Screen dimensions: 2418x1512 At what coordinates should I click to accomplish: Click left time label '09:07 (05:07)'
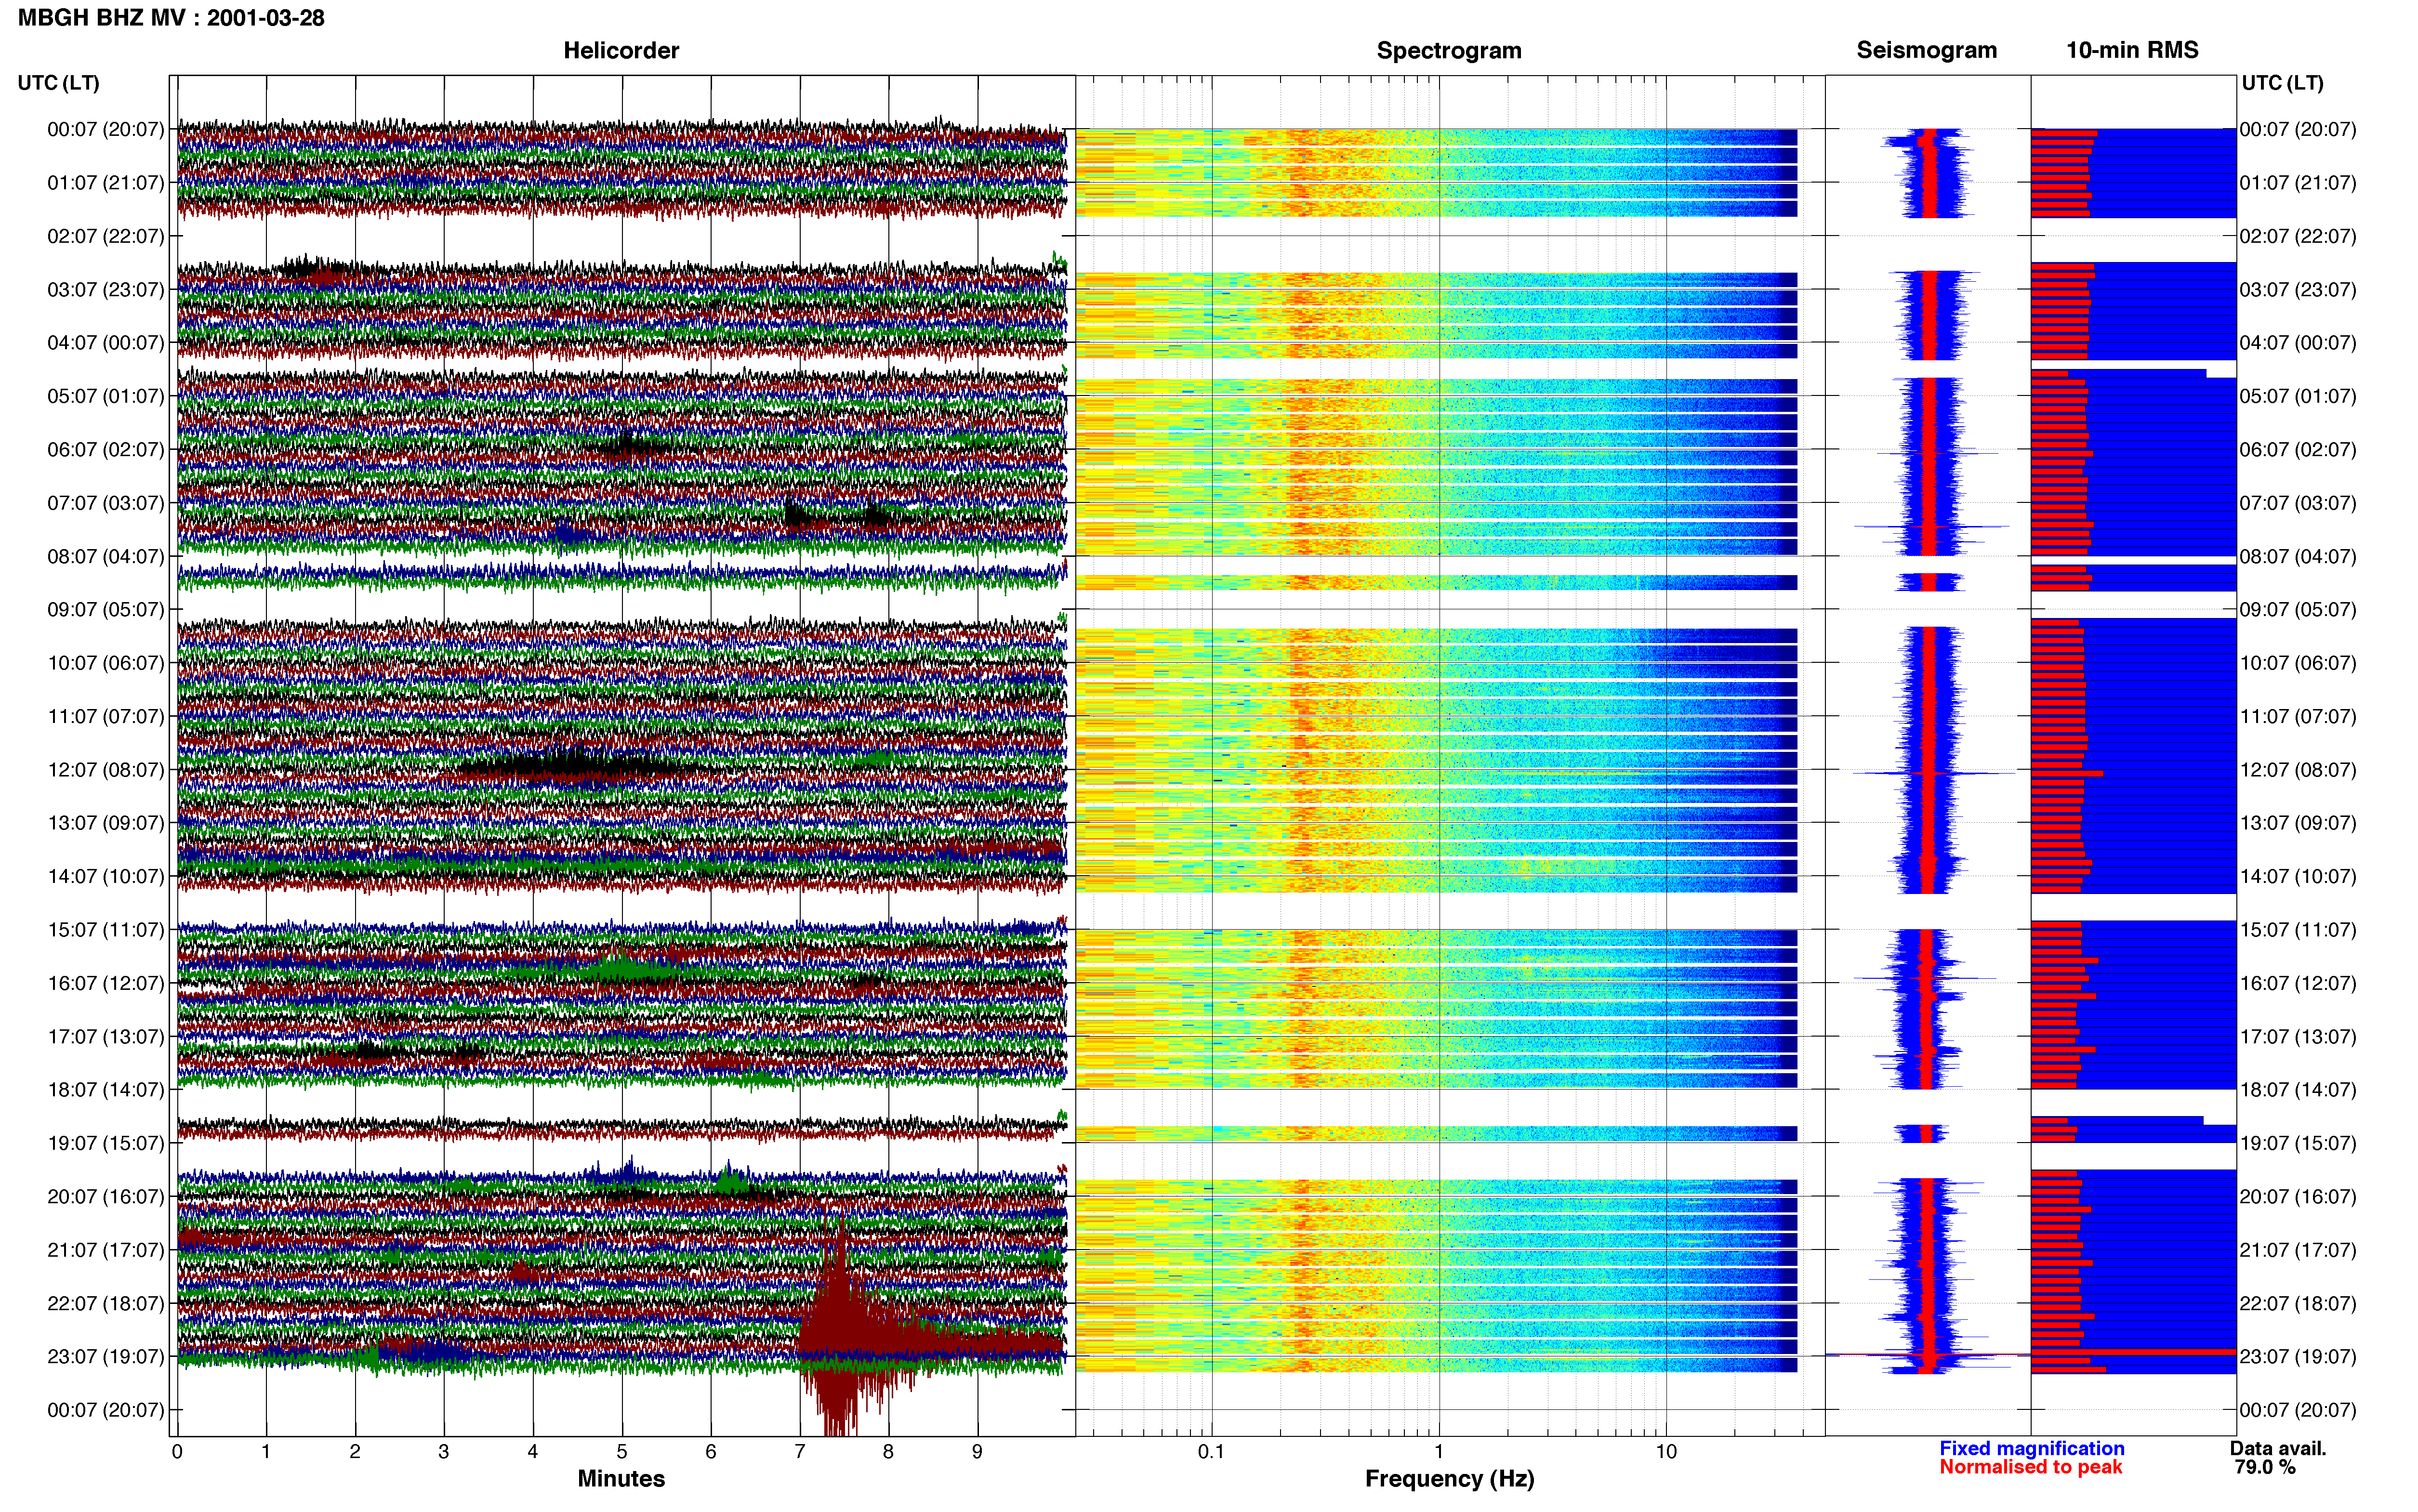[x=106, y=609]
